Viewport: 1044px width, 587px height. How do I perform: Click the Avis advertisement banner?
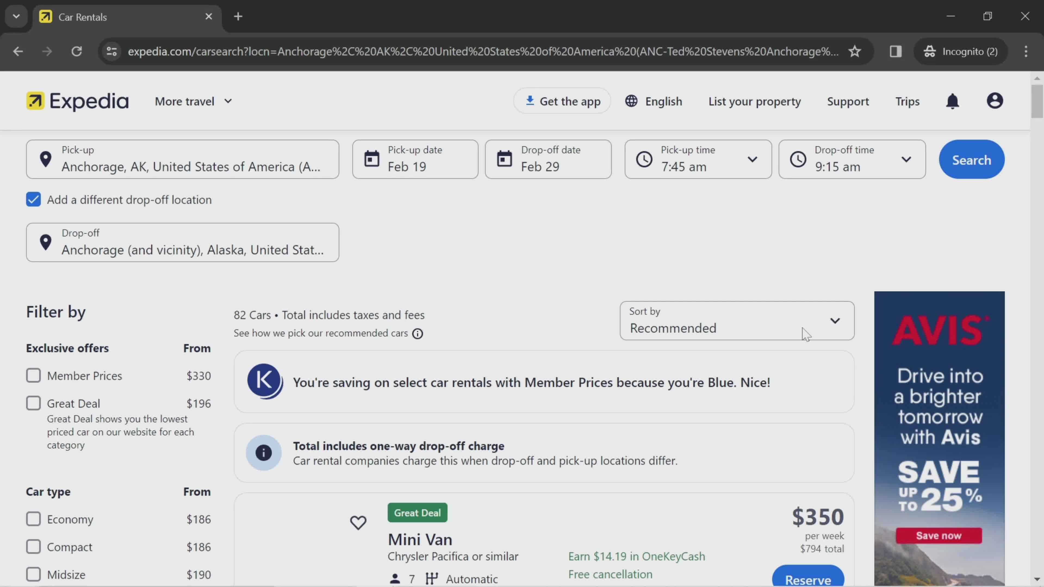coord(939,439)
